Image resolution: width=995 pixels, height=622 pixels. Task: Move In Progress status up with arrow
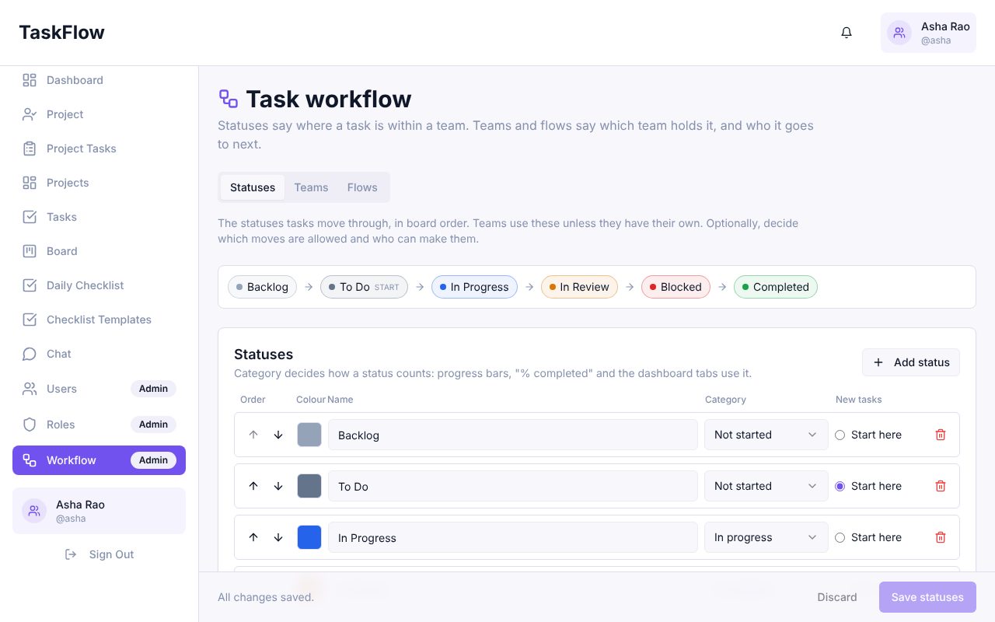253,537
